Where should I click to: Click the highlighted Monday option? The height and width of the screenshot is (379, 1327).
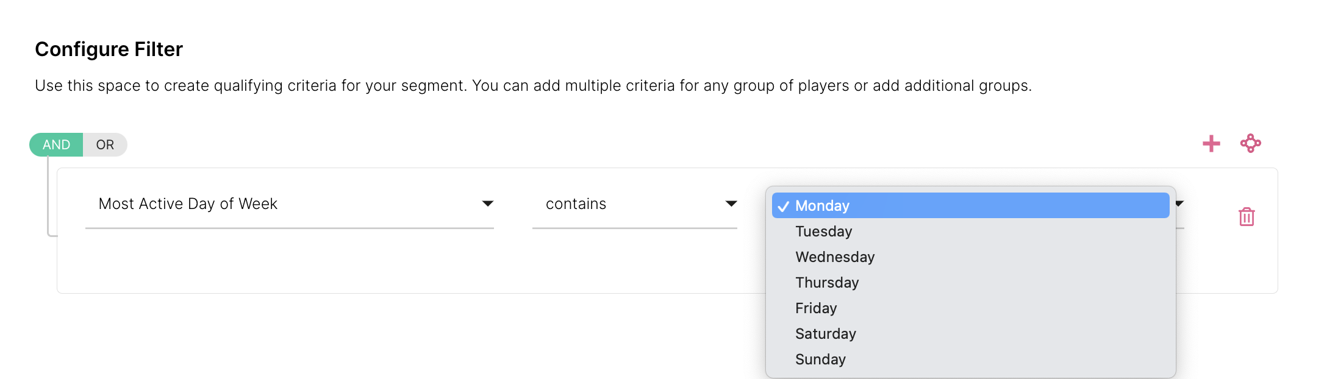(970, 206)
